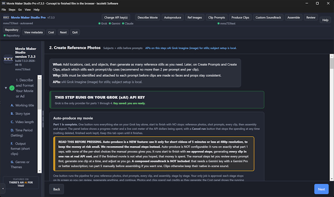The width and height of the screenshot is (334, 197).
Task: Click Change API key(s) button
Action: (x=116, y=17)
